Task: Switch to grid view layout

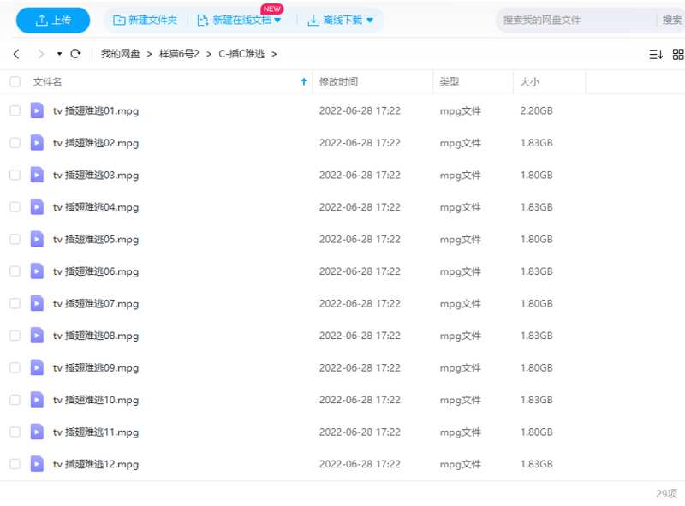Action: (x=678, y=54)
